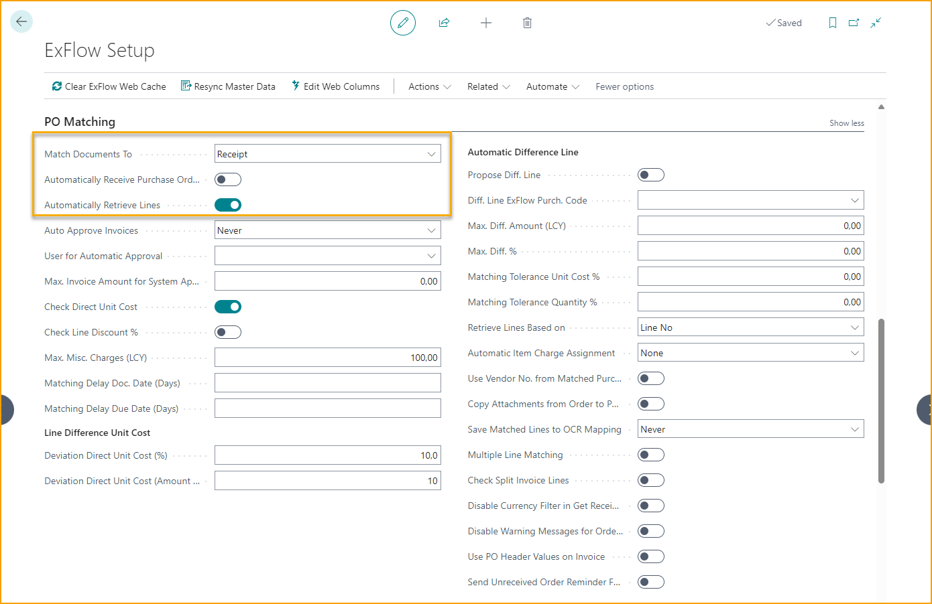Click the trash delete icon
Screen dimensions: 932x604
point(528,23)
